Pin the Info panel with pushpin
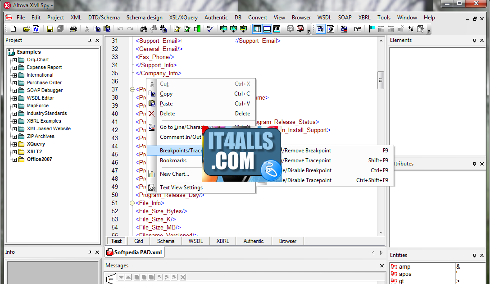This screenshot has width=490, height=284. [x=90, y=252]
